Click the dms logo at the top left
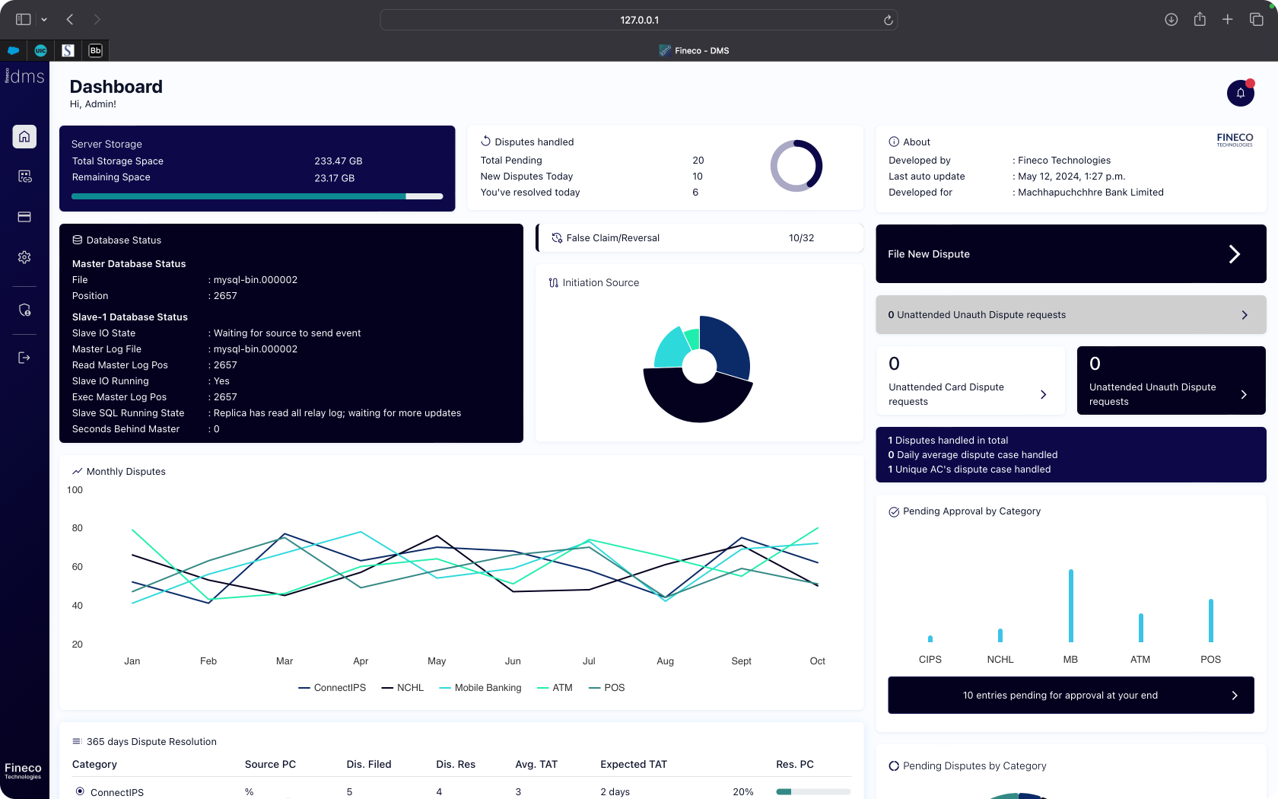Viewport: 1278px width, 799px height. coord(24,76)
